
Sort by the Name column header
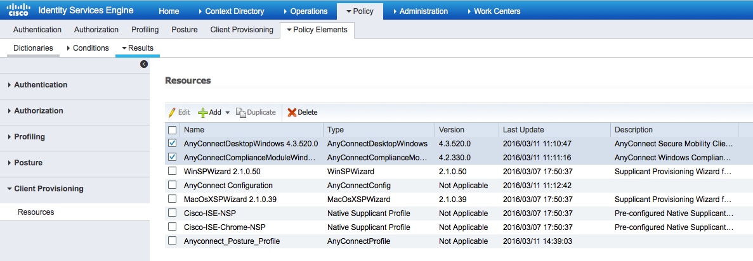pyautogui.click(x=194, y=129)
